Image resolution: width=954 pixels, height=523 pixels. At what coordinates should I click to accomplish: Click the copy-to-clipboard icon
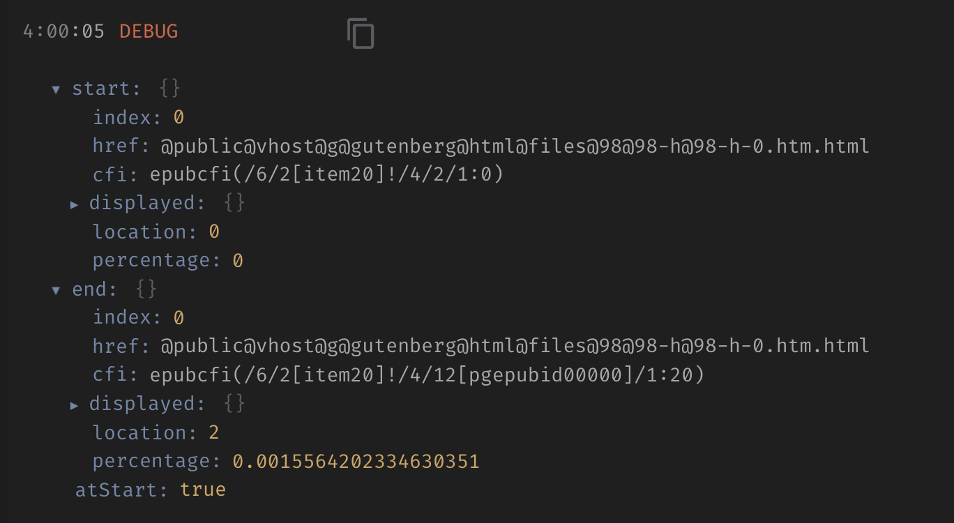point(361,32)
